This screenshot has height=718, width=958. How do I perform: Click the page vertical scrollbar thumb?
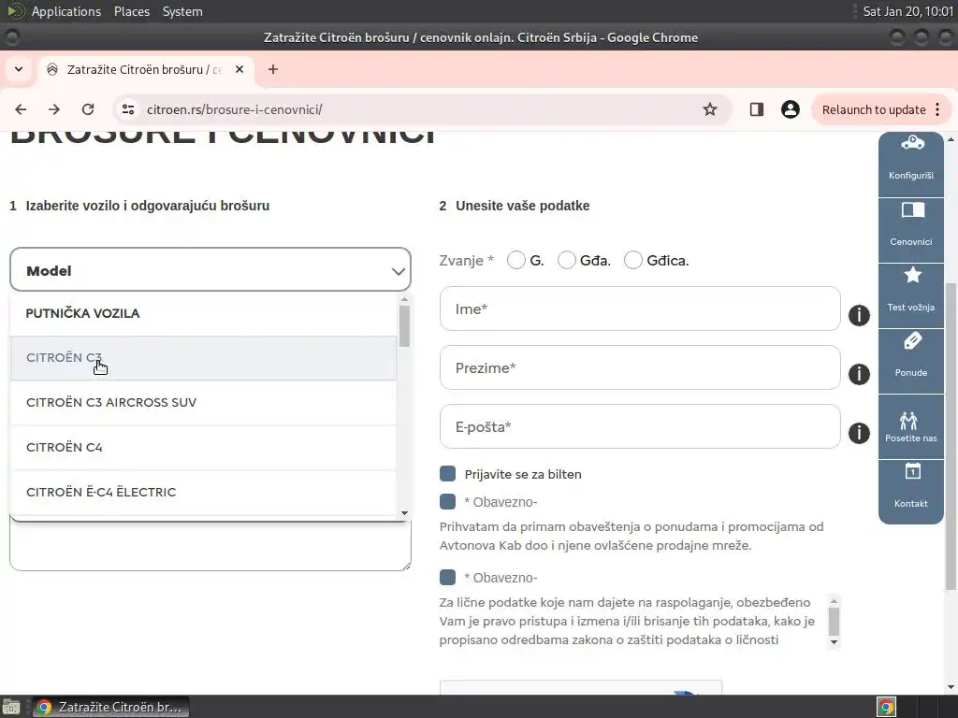pyautogui.click(x=951, y=437)
